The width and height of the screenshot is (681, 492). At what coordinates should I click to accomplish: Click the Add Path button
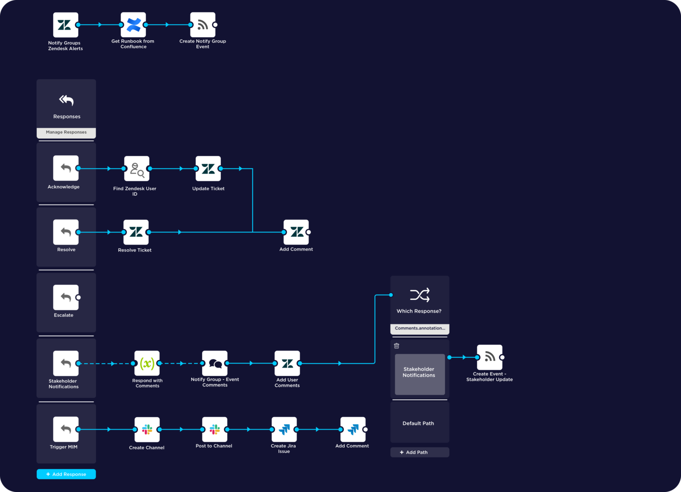[x=419, y=452]
